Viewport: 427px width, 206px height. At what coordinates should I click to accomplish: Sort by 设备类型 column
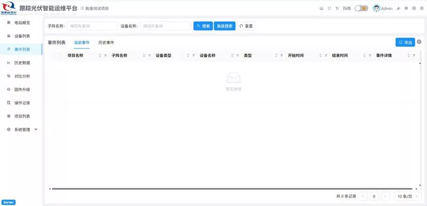pyautogui.click(x=188, y=56)
